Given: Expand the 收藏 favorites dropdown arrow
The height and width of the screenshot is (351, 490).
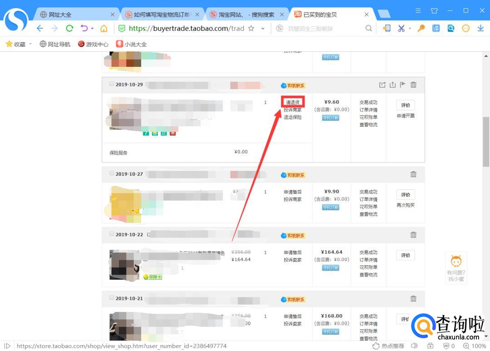Looking at the screenshot, I should [x=30, y=44].
